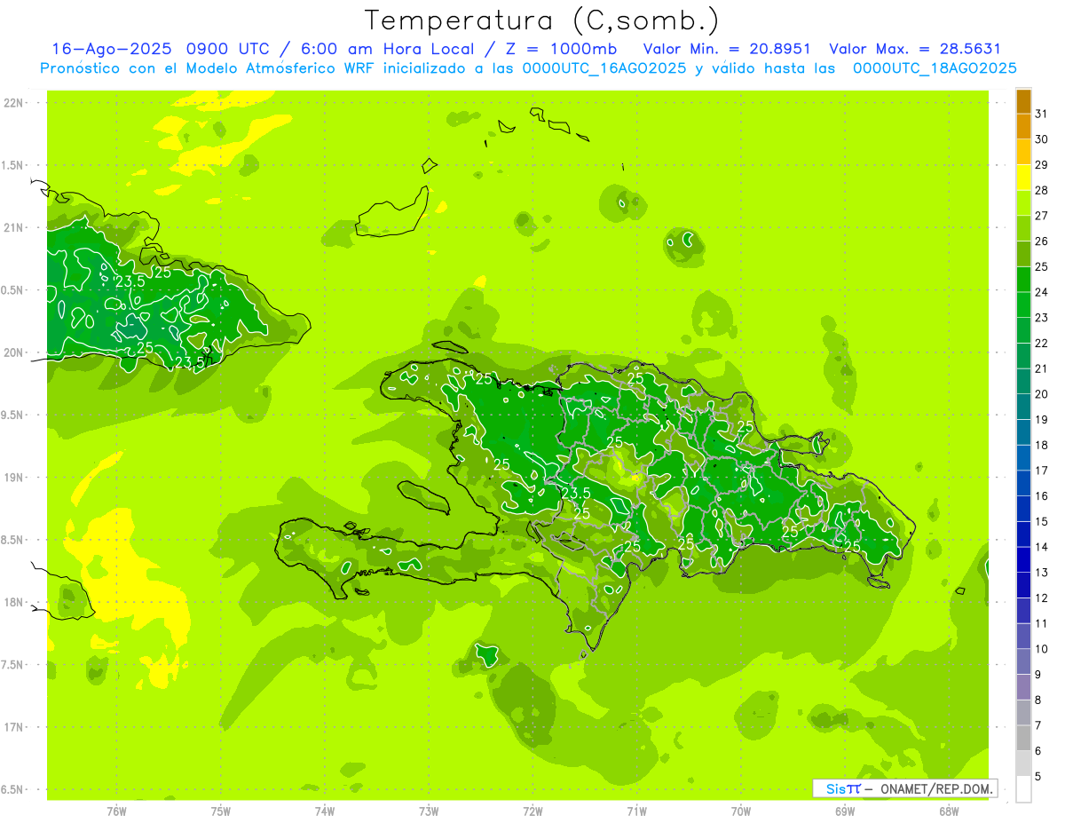Image resolution: width=1065 pixels, height=823 pixels.
Task: Select the '6:00 am Hora Local' text
Action: pyautogui.click(x=390, y=49)
